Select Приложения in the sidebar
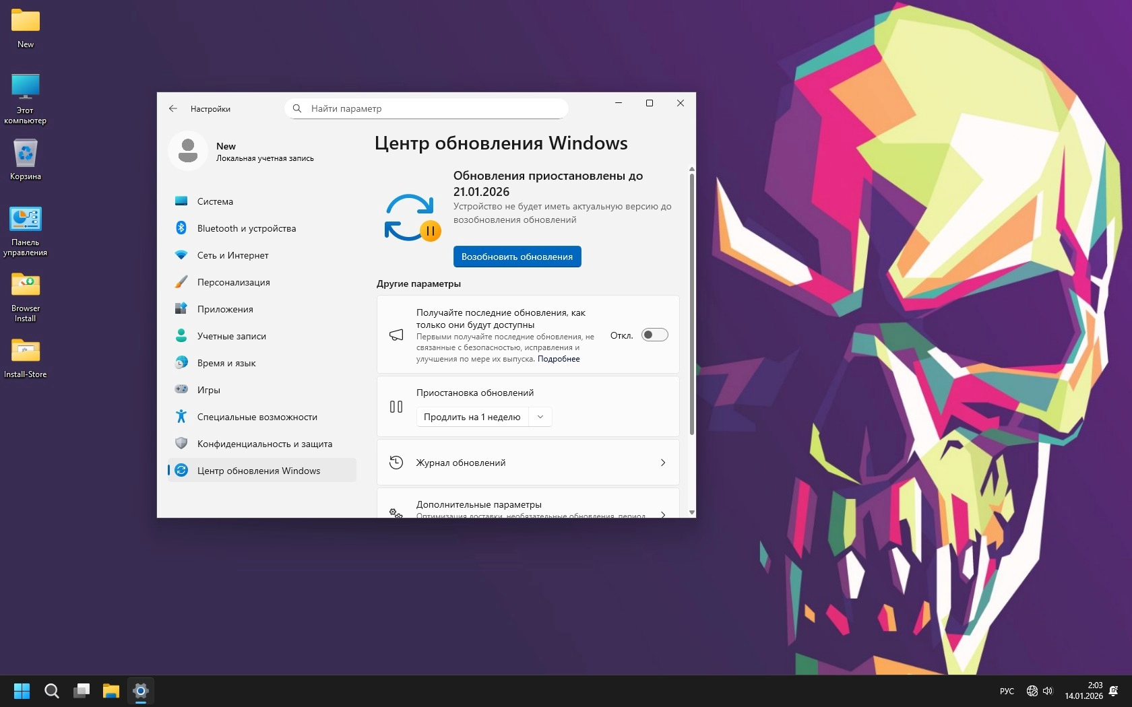The height and width of the screenshot is (707, 1132). coord(225,309)
